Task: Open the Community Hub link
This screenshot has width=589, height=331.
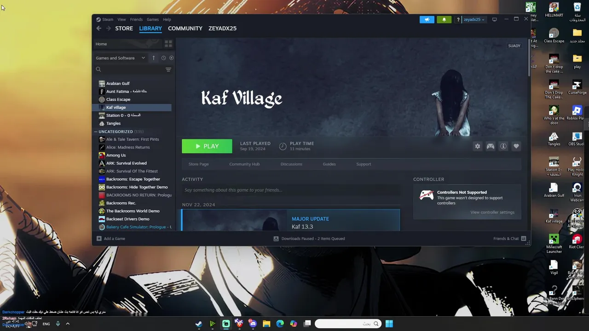Action: pos(244,164)
